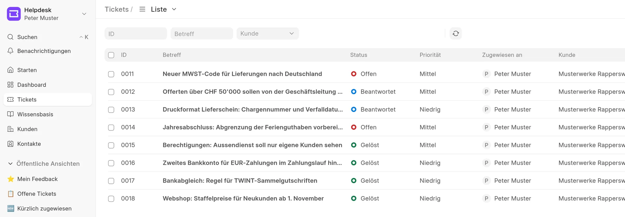Select the checkbox for ticket 0013
This screenshot has width=625, height=217.
click(x=111, y=110)
